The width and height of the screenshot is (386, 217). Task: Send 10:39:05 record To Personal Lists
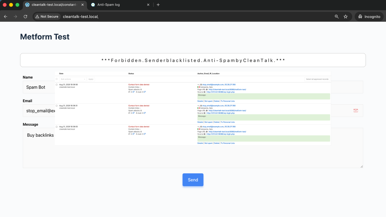228,143
